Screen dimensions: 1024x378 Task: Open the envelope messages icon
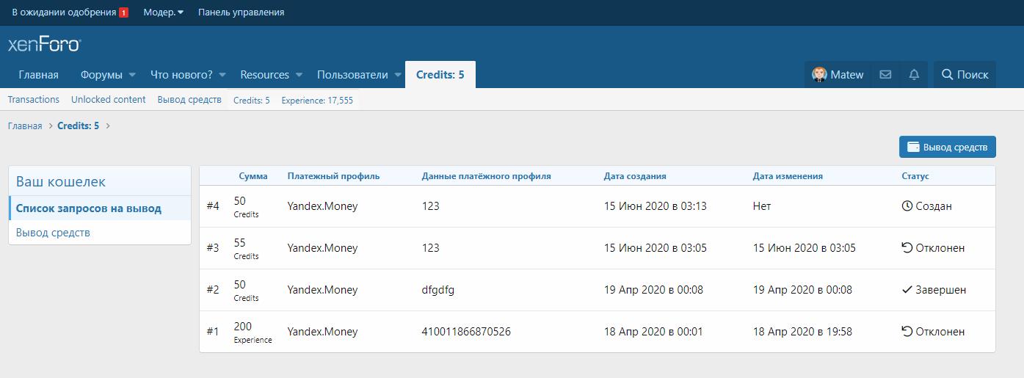[x=885, y=75]
